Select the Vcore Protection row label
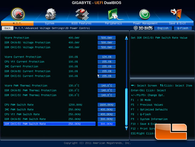 pyautogui.click(x=17, y=38)
